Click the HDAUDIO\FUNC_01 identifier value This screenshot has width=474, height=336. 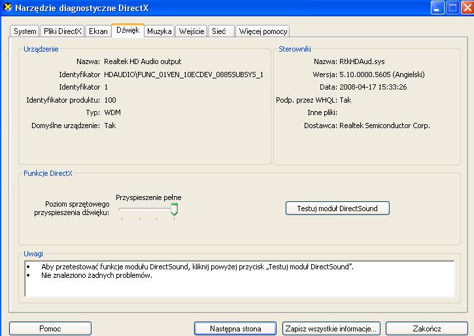(x=184, y=75)
